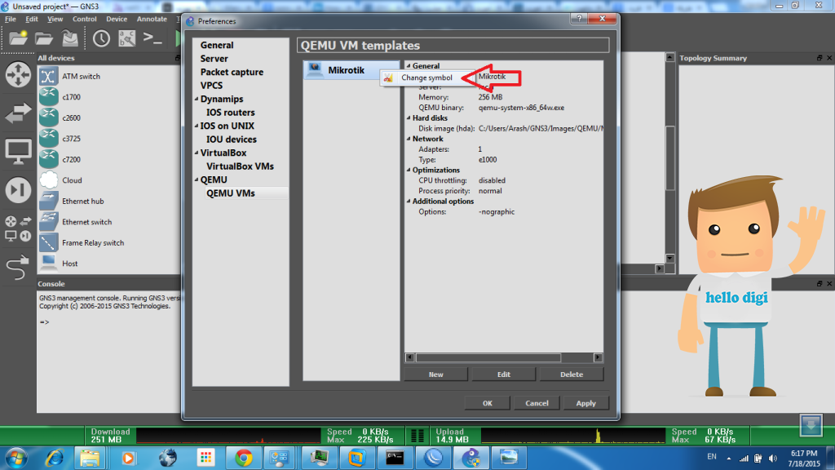This screenshot has height=470, width=835.
Task: Select the Ethernet hub device icon
Action: [x=48, y=201]
